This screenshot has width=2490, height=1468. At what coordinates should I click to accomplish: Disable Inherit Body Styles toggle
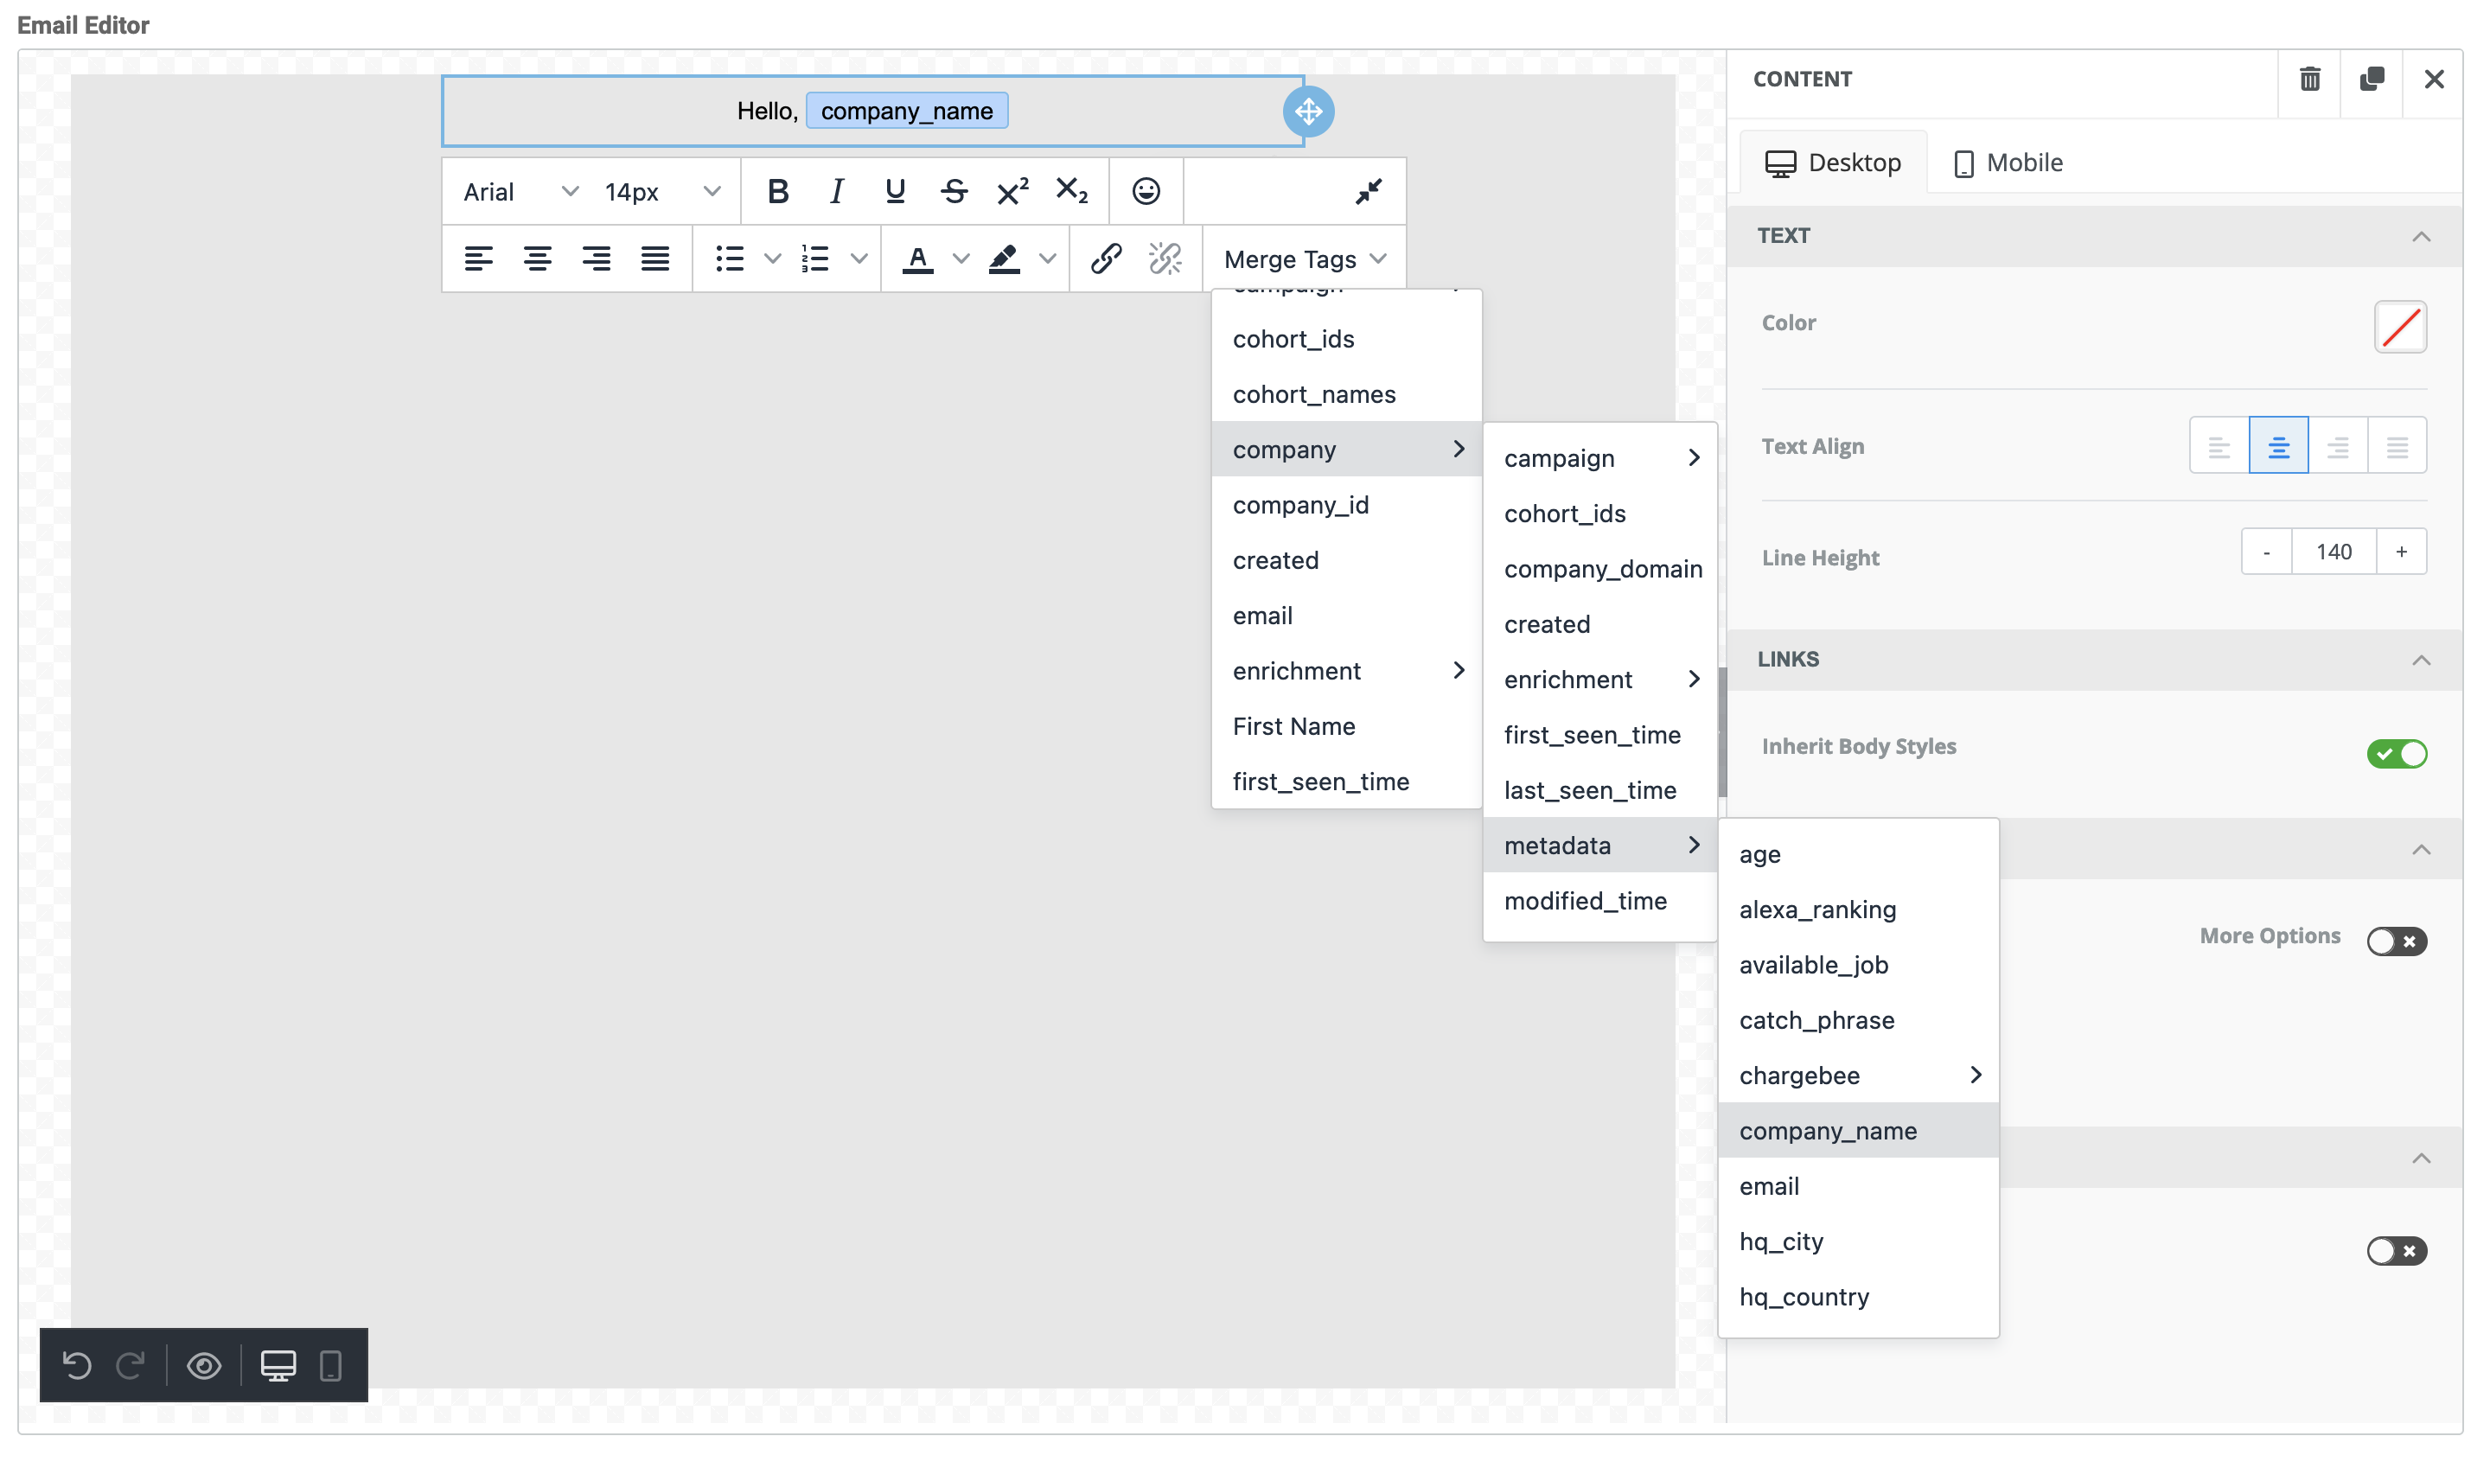(2395, 754)
